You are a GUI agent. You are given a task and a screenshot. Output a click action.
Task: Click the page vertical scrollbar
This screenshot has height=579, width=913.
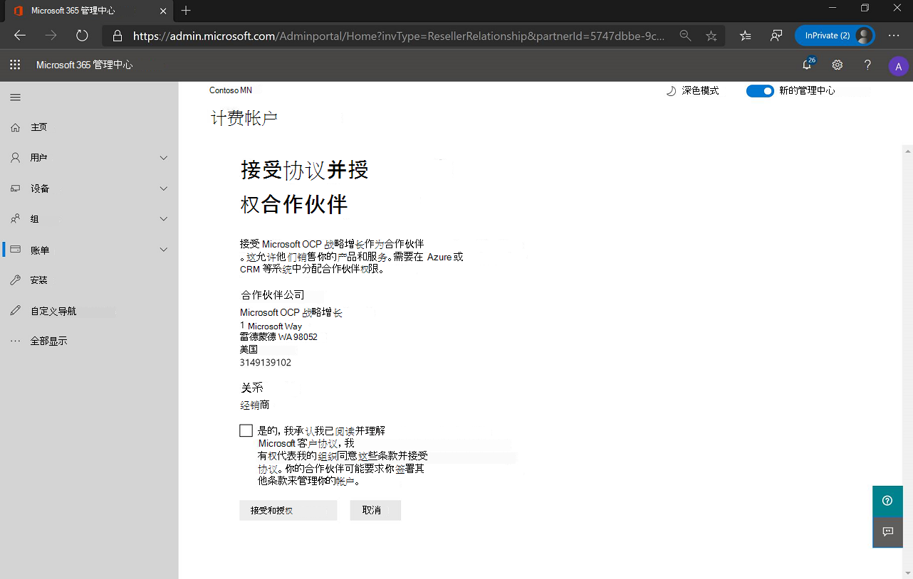pyautogui.click(x=907, y=361)
